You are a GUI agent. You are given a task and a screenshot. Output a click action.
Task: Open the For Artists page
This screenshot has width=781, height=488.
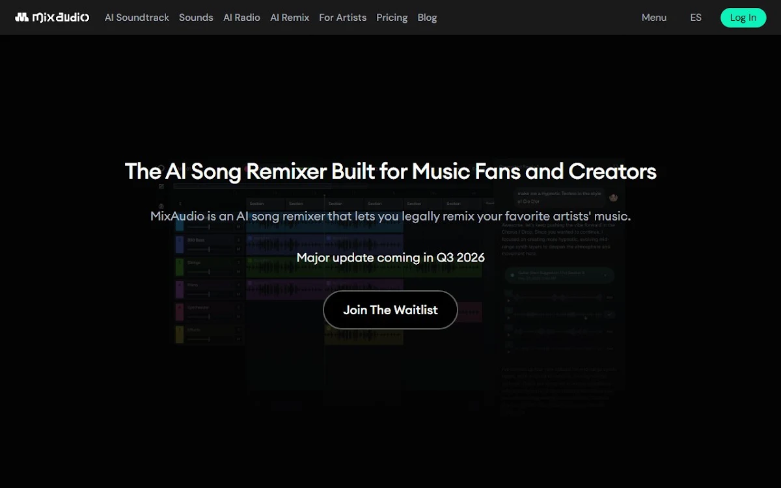point(342,18)
